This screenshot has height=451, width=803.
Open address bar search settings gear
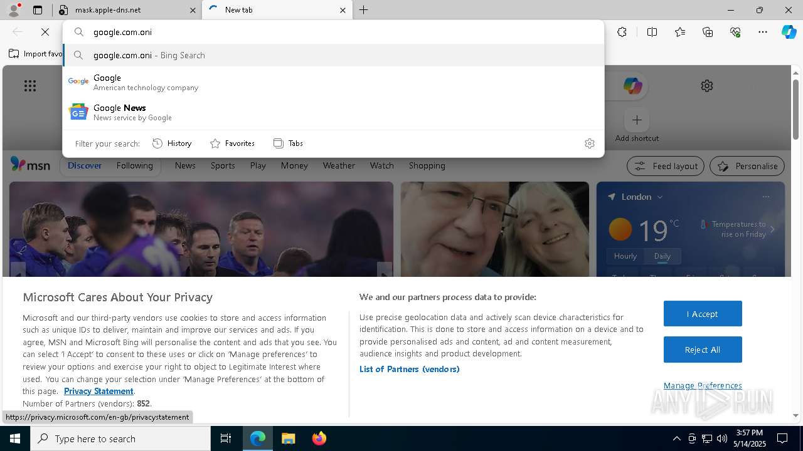pos(590,143)
